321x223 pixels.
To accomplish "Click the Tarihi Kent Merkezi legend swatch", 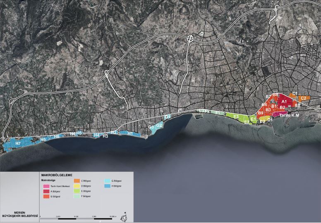I will [x=46, y=186].
